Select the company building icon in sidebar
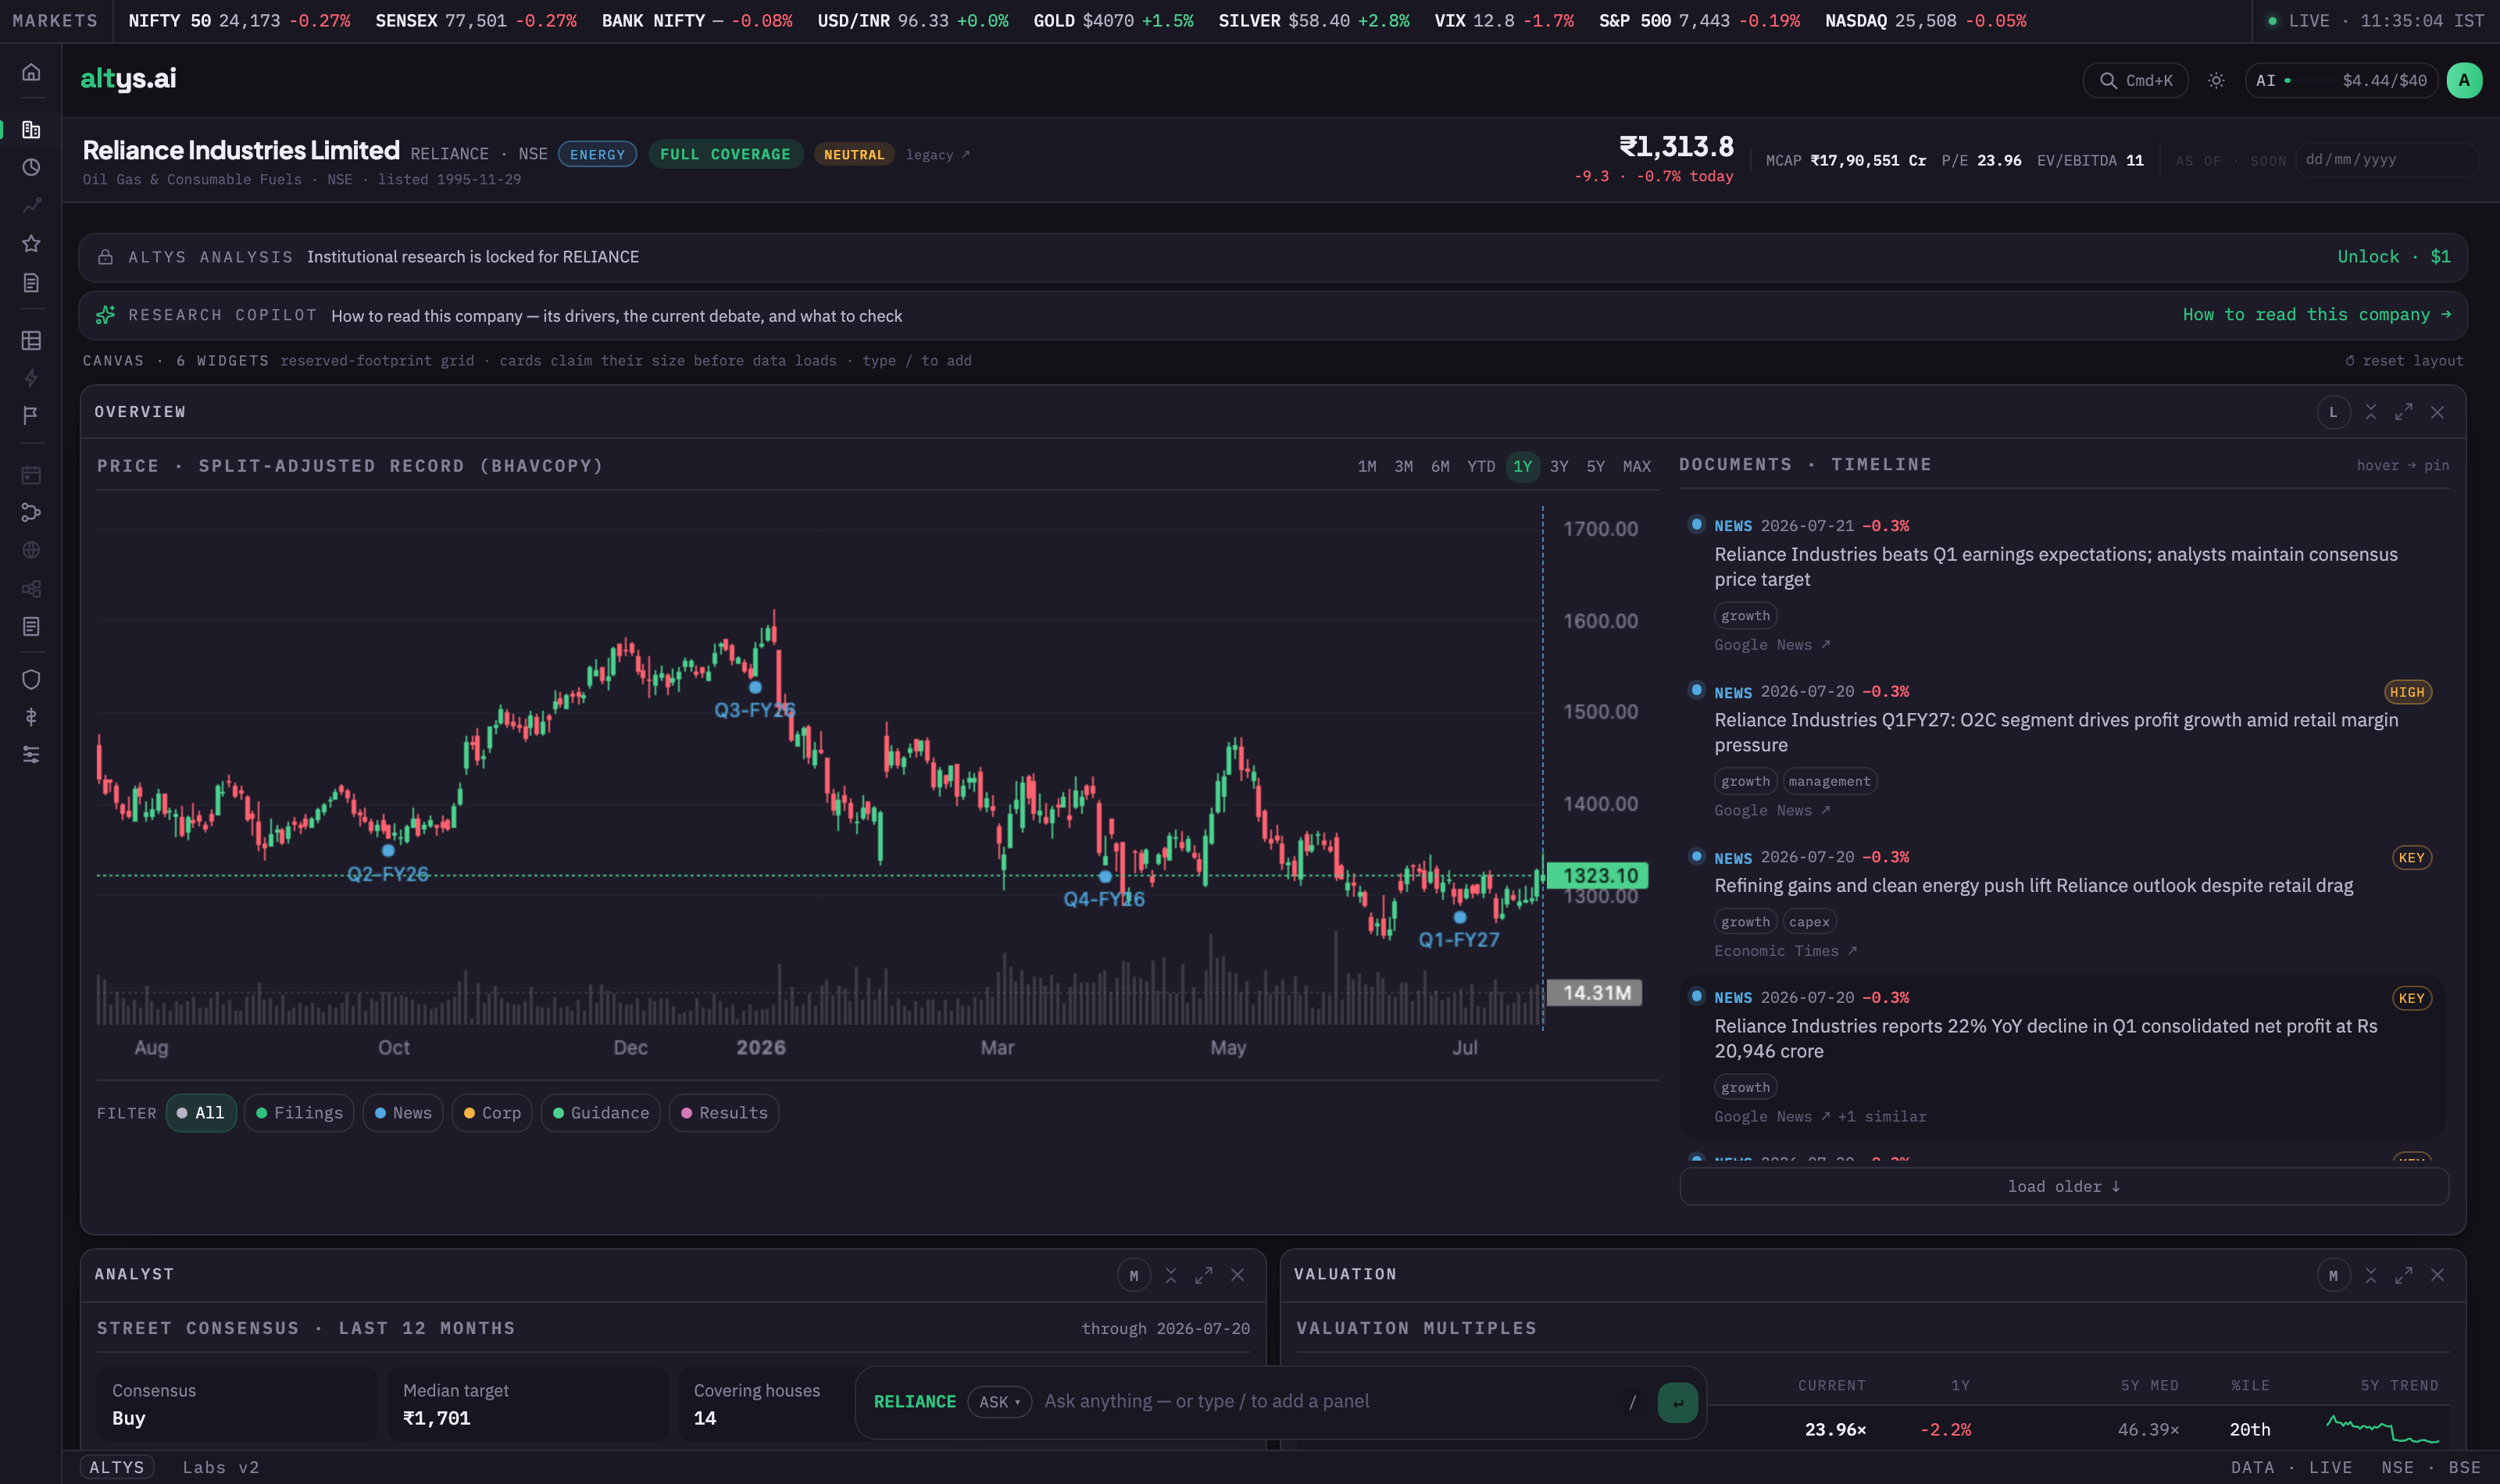The image size is (2500, 1484). 31,129
